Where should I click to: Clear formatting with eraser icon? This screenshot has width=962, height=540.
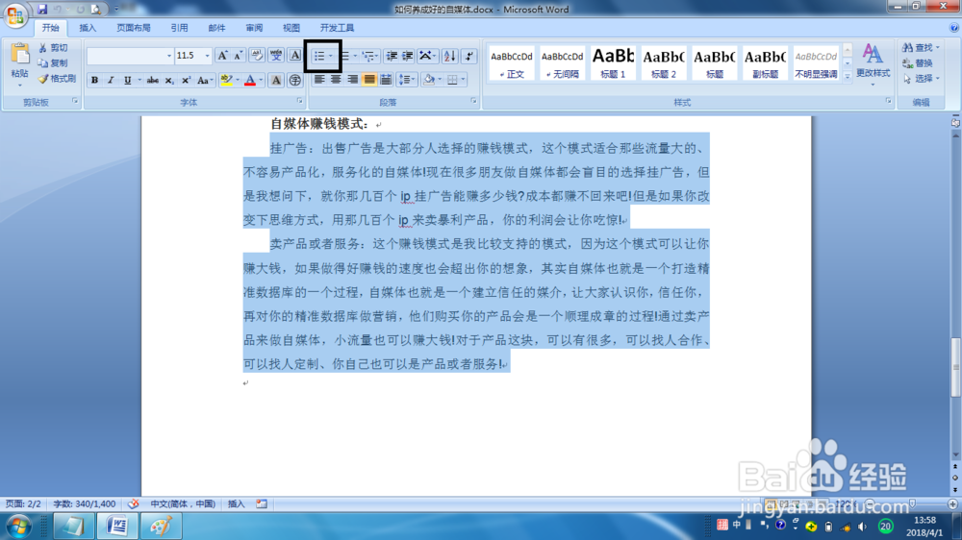click(257, 56)
